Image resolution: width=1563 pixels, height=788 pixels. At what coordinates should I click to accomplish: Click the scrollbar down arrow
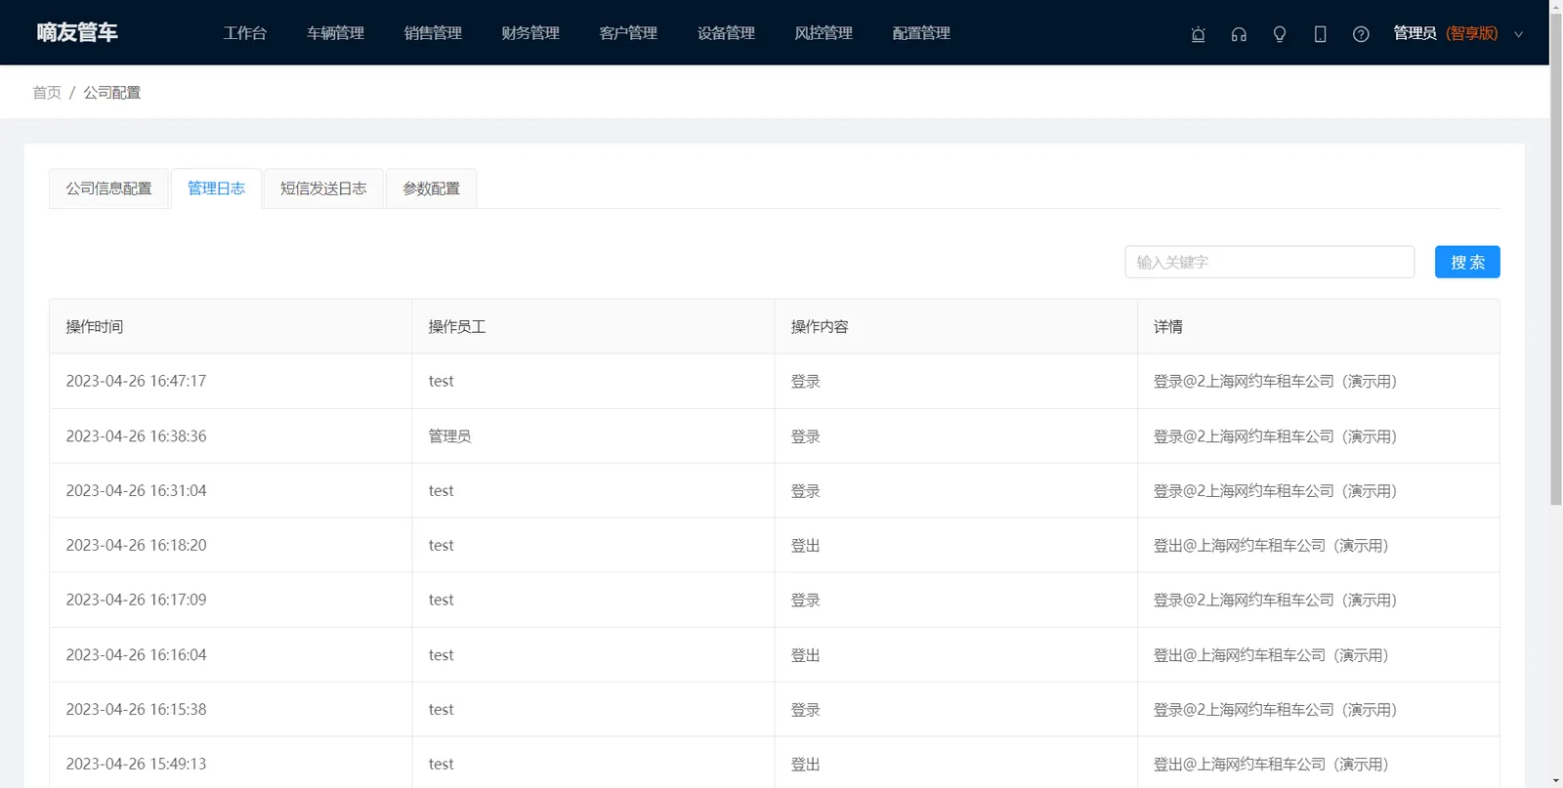1556,781
